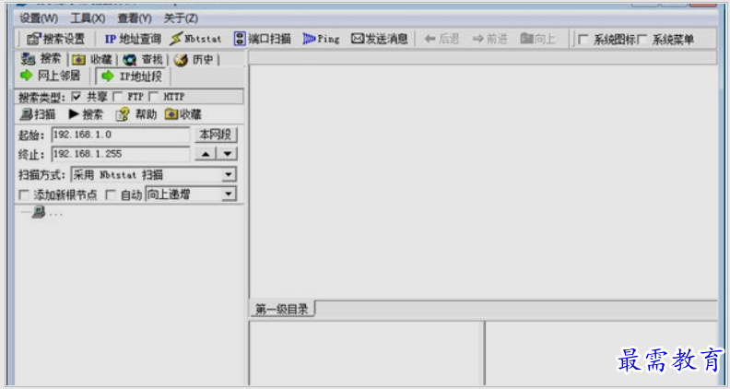The height and width of the screenshot is (389, 730).
Task: Click the down arrow stepper button
Action: pyautogui.click(x=227, y=154)
